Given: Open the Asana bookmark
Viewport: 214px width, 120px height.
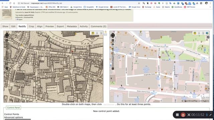Looking at the screenshot, I should pos(157,7).
